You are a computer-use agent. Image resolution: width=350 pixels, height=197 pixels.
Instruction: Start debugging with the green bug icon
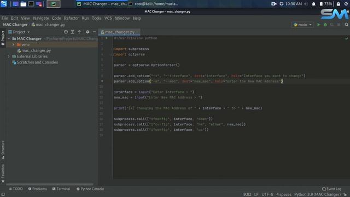tap(325, 25)
